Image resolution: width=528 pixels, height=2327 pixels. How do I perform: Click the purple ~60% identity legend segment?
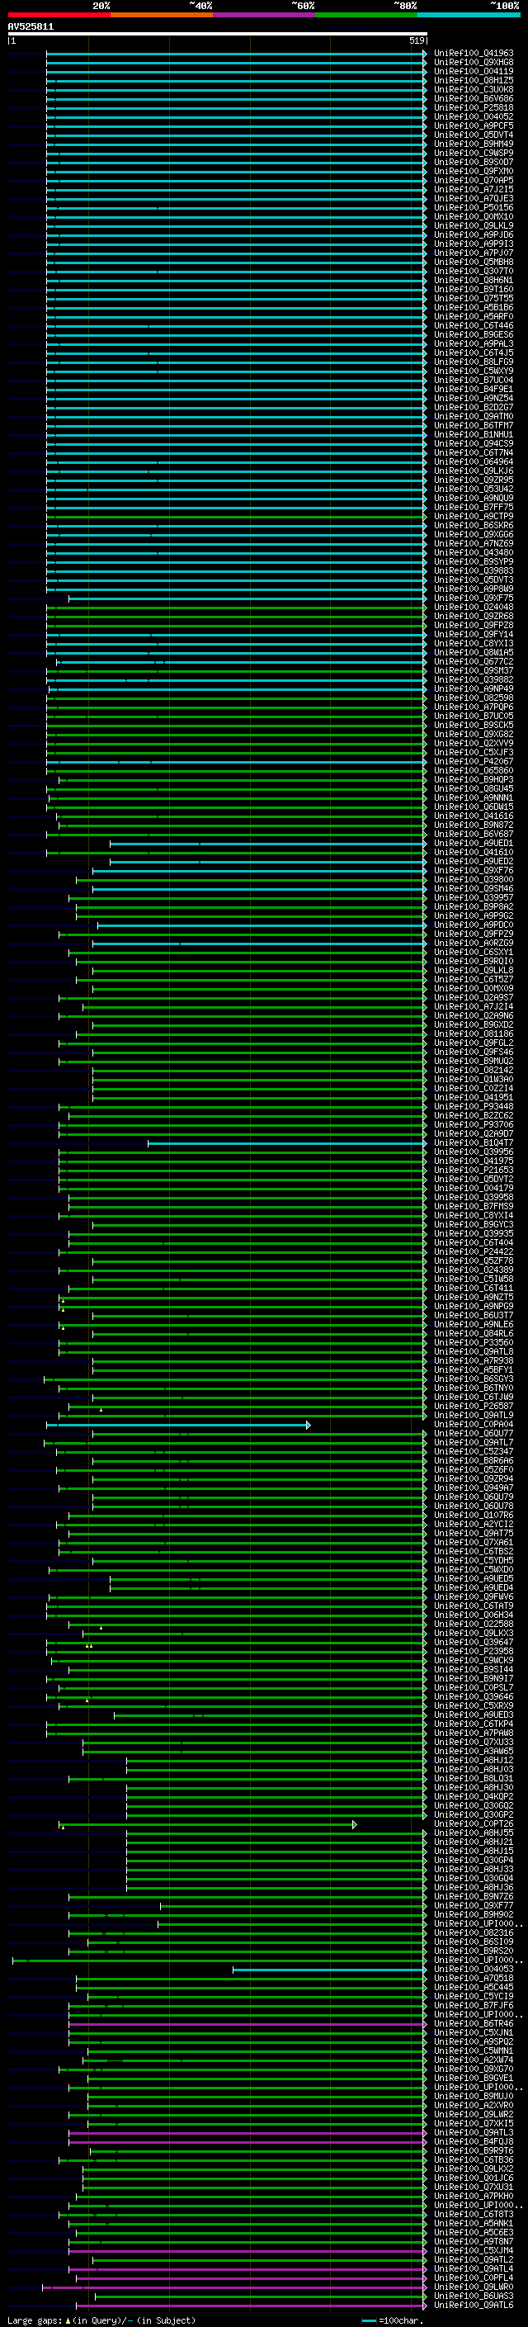pyautogui.click(x=265, y=15)
